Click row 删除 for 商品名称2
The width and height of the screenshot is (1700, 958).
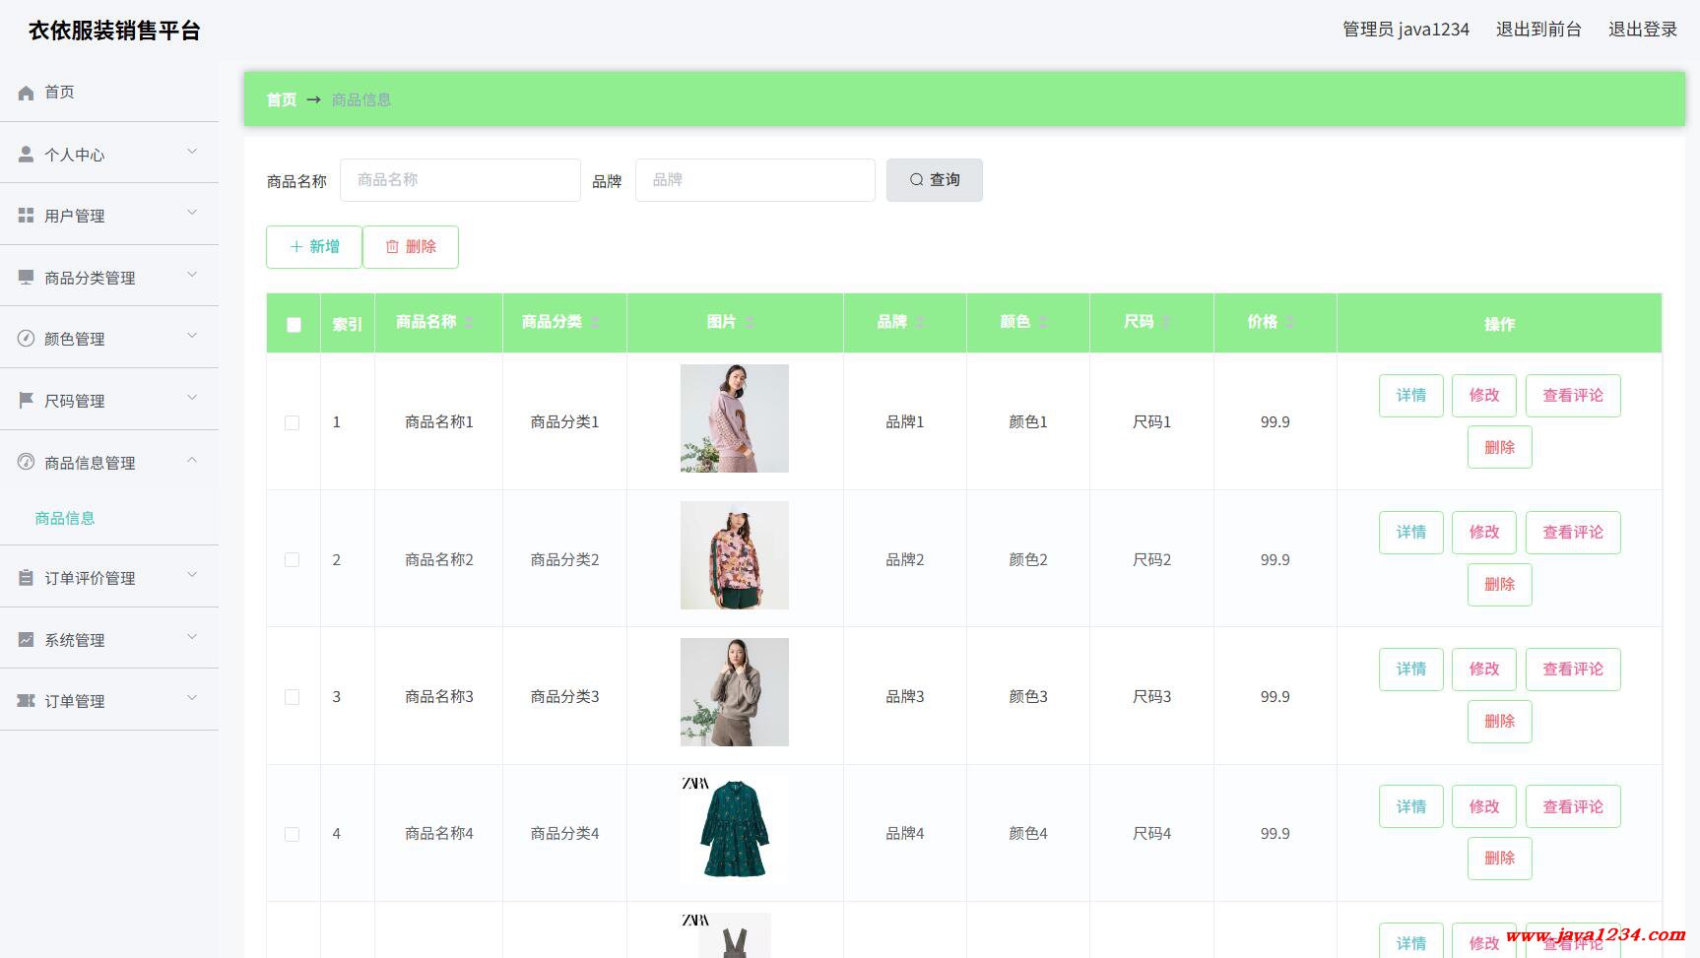click(1500, 585)
